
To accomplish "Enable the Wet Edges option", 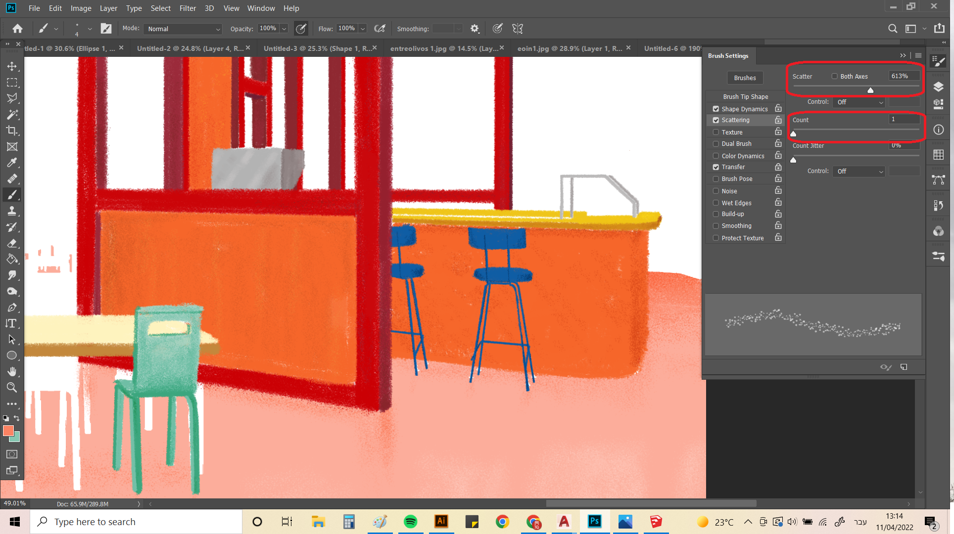I will tap(715, 203).
